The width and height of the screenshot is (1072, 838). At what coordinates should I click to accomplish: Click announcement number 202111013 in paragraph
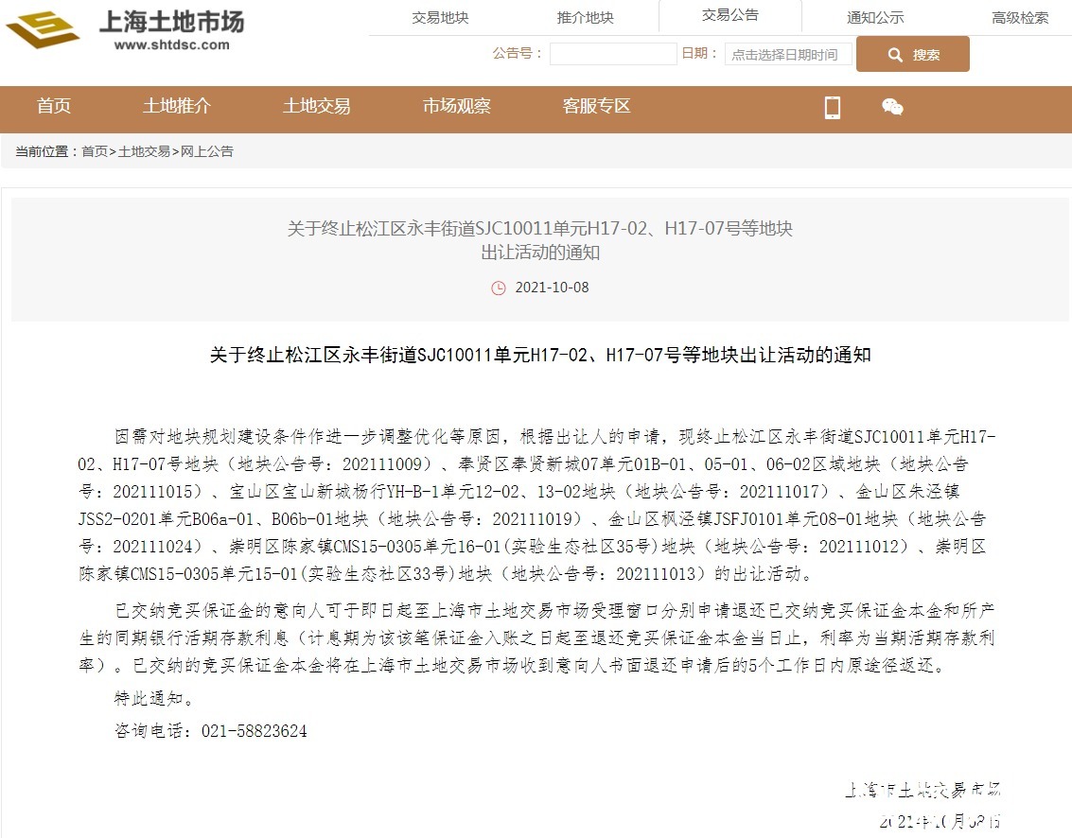(656, 574)
